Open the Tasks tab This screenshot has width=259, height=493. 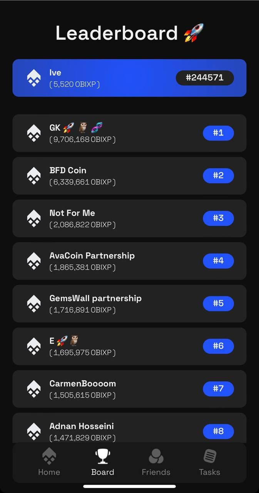209,462
